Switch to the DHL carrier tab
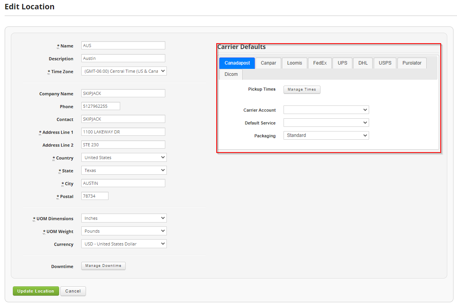This screenshot has height=305, width=457. coord(362,63)
